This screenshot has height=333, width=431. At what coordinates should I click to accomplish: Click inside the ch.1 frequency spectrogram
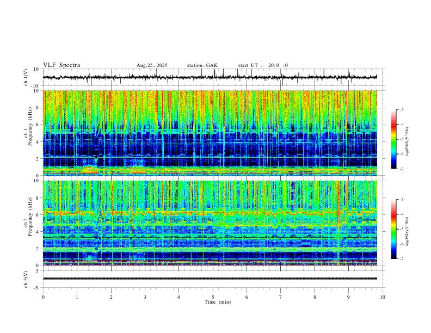(x=210, y=133)
